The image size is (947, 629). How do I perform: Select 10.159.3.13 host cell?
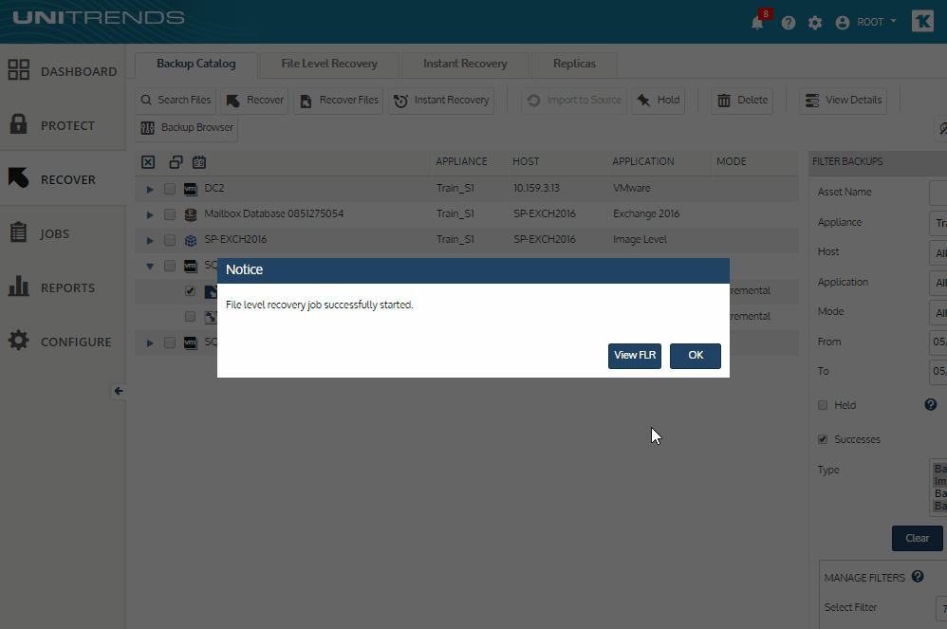pyautogui.click(x=536, y=189)
